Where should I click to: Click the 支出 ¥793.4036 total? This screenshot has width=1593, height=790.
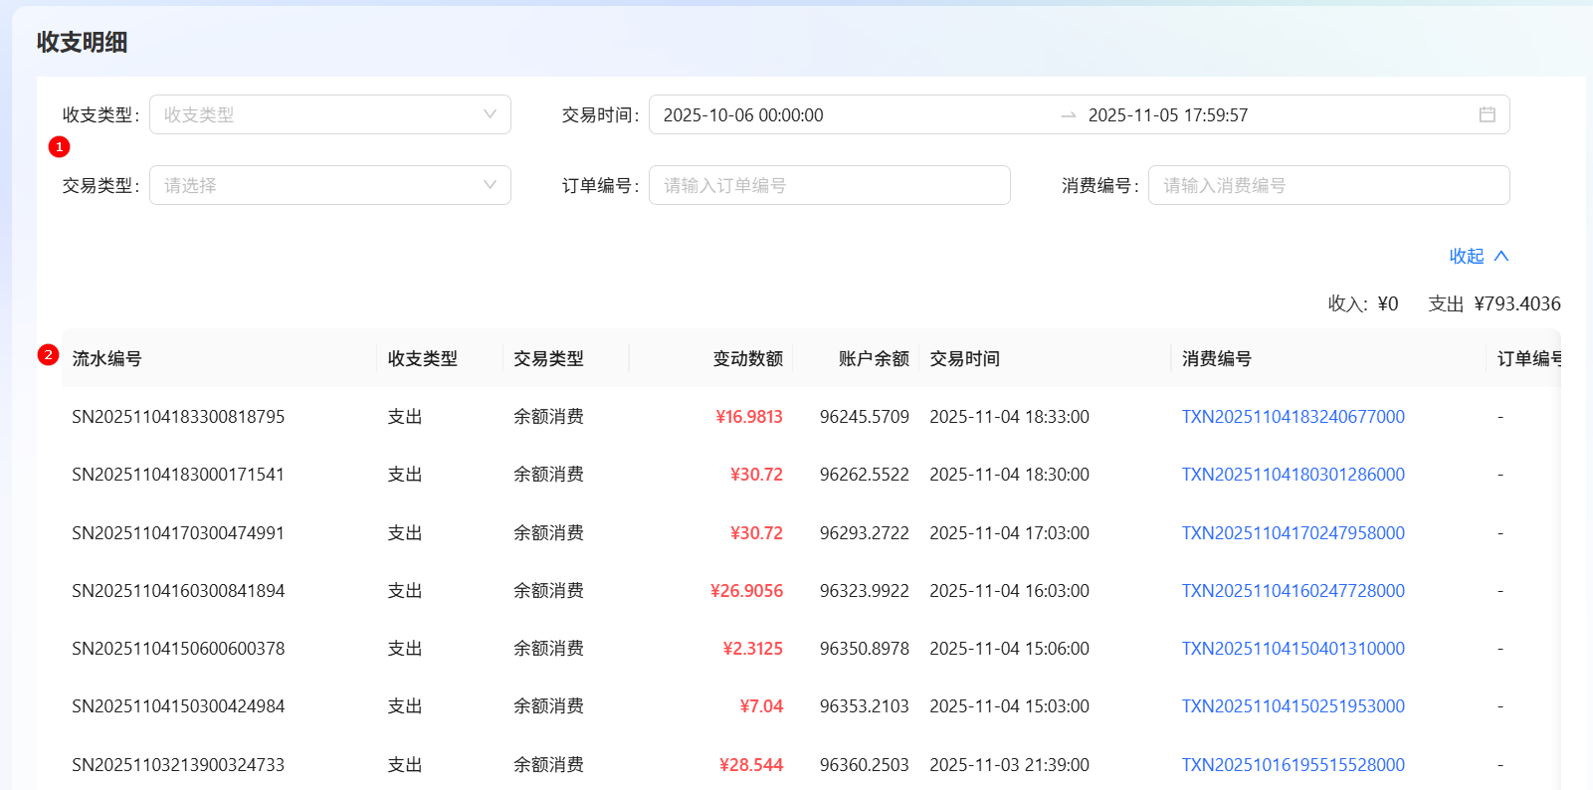[x=1494, y=303]
